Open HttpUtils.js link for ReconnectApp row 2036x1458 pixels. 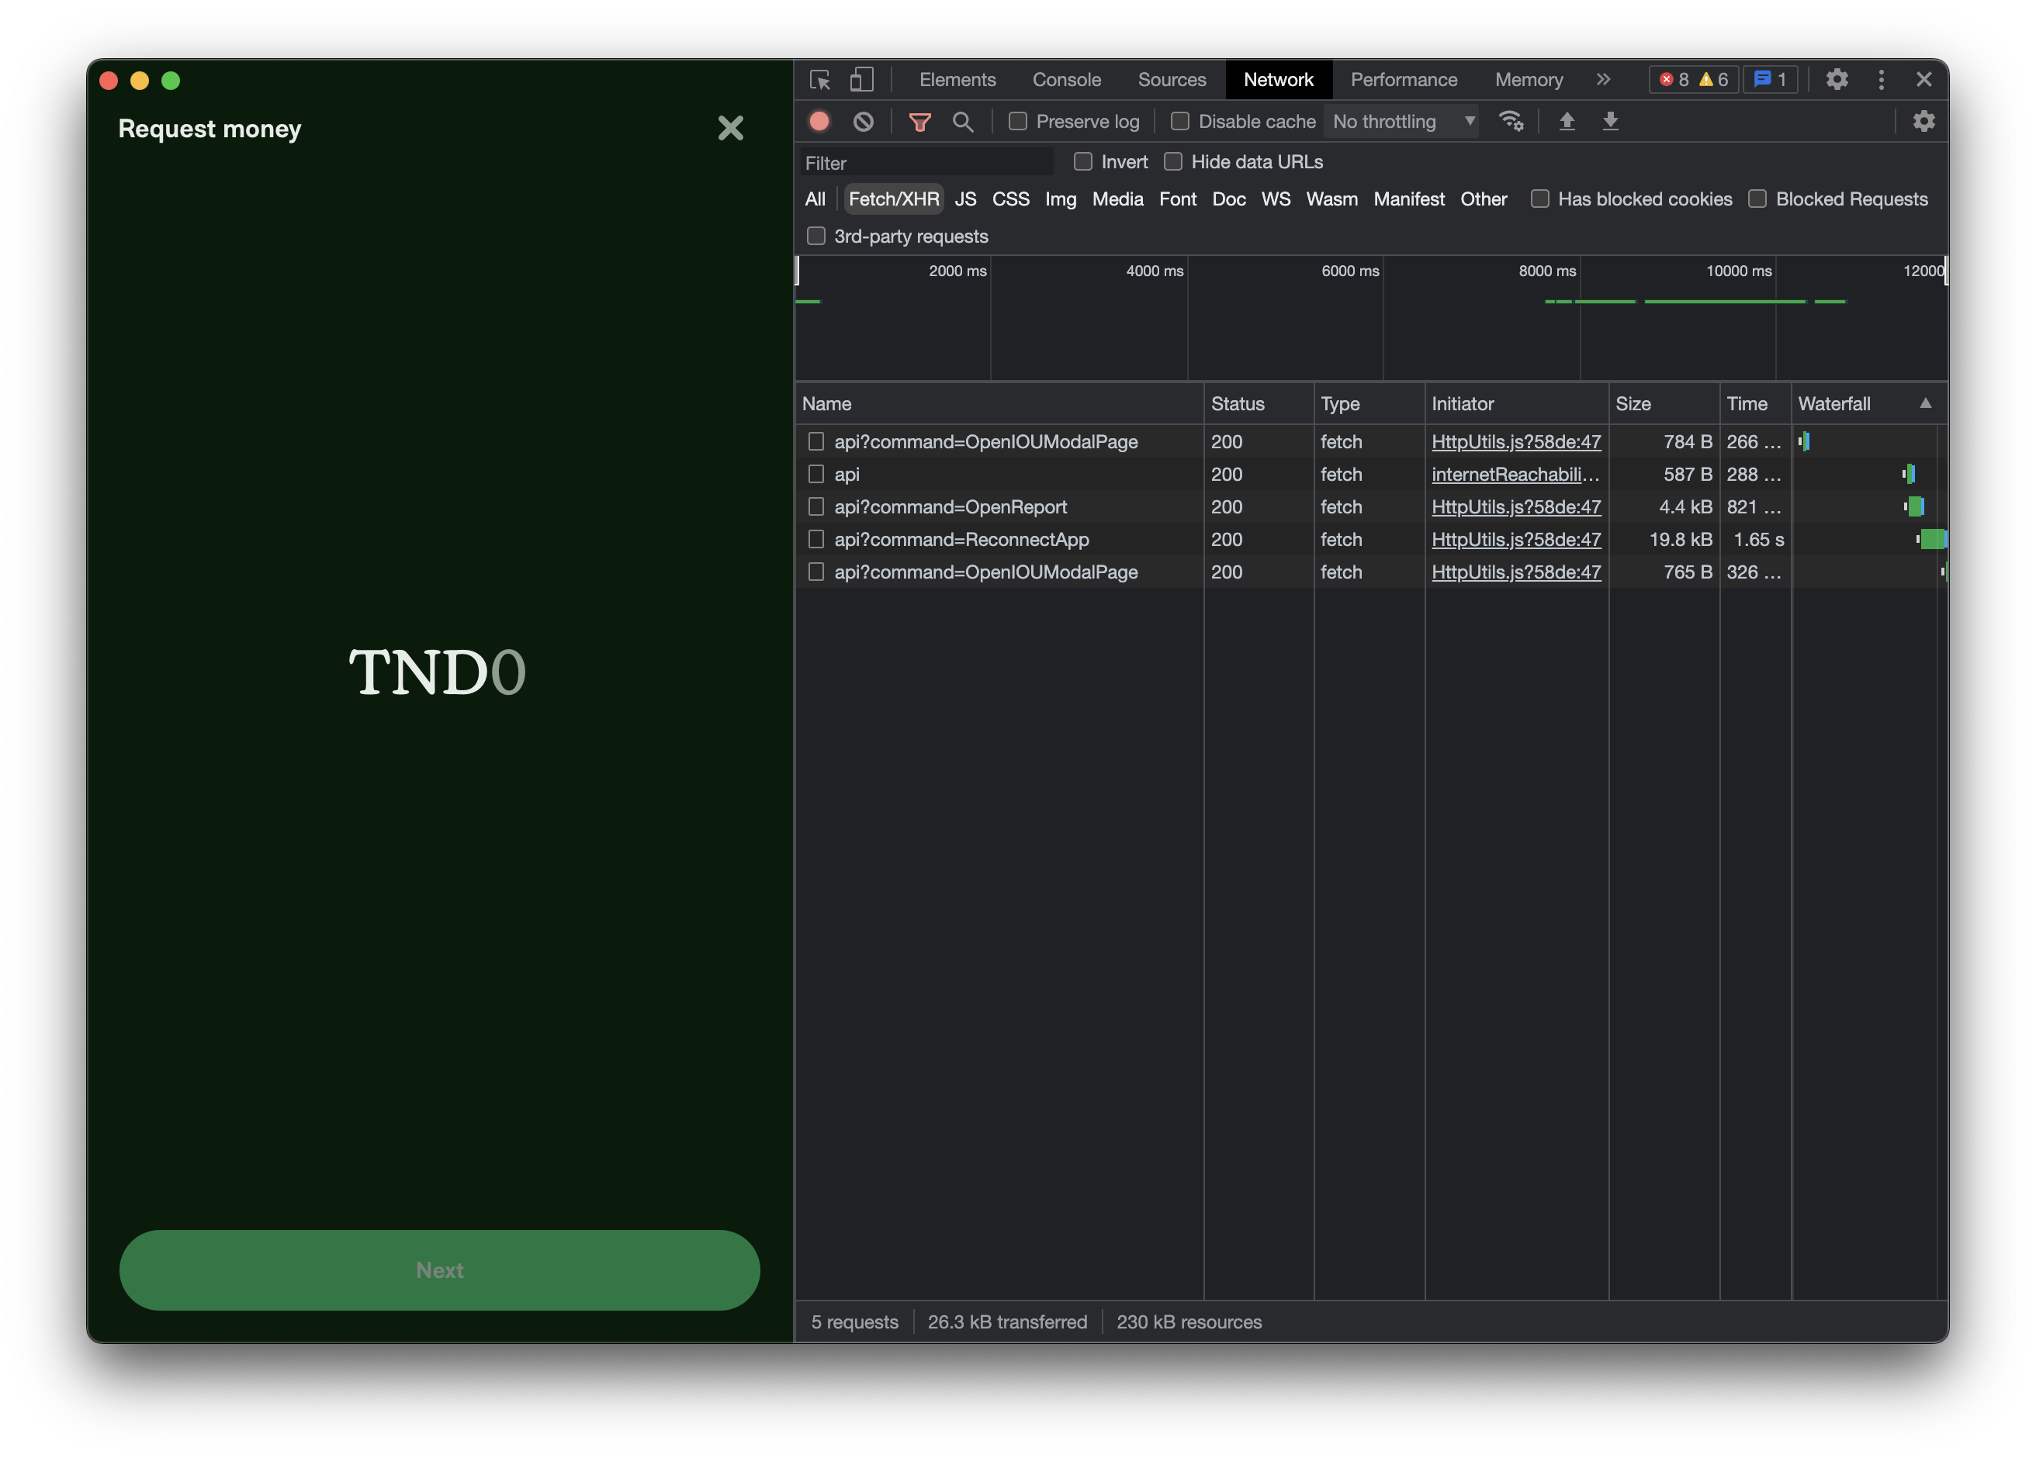pyautogui.click(x=1515, y=539)
